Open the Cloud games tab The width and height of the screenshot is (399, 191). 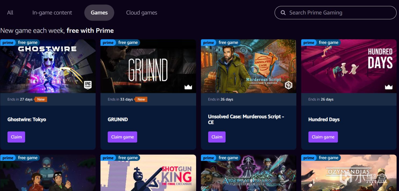[x=142, y=13]
